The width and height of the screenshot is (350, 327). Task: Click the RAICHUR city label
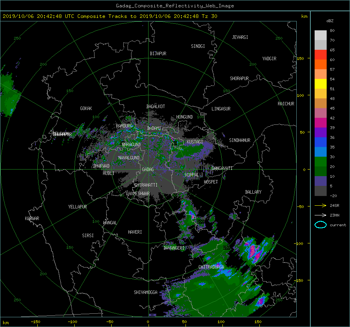[286, 104]
